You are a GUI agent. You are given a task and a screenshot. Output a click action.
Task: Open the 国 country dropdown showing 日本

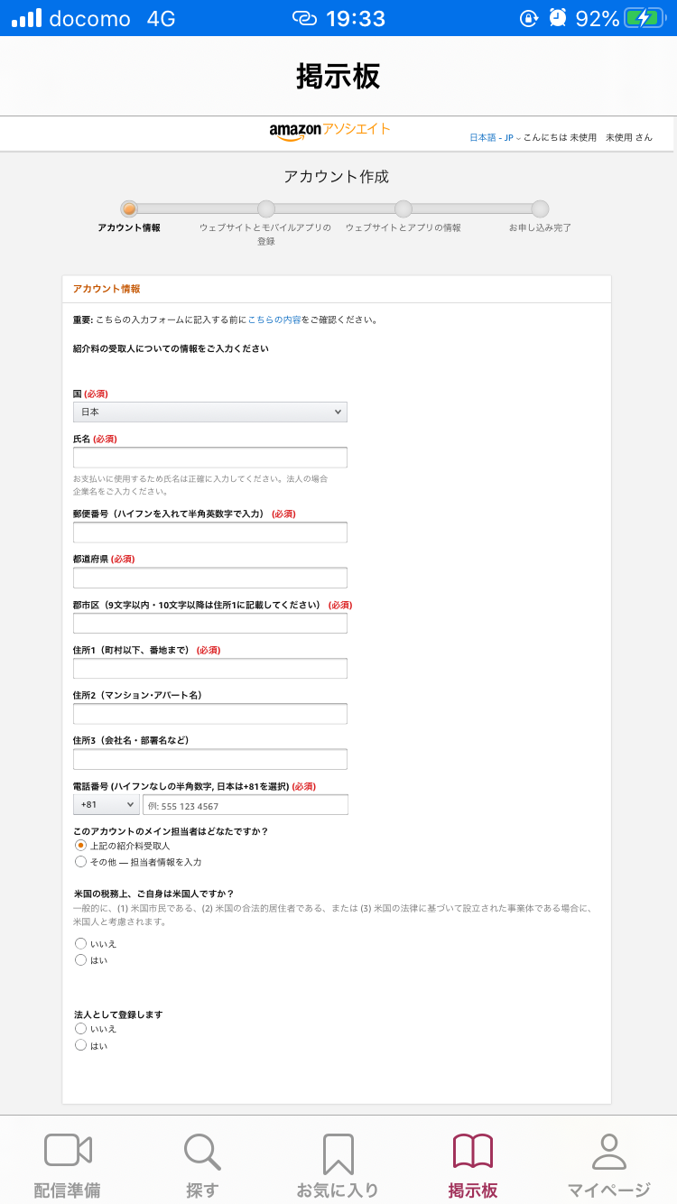(209, 412)
